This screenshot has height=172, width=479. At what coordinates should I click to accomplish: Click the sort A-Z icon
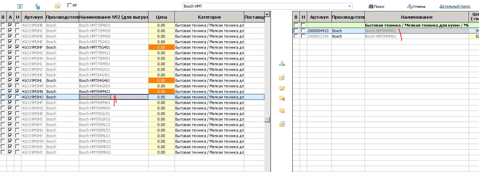(38, 6)
